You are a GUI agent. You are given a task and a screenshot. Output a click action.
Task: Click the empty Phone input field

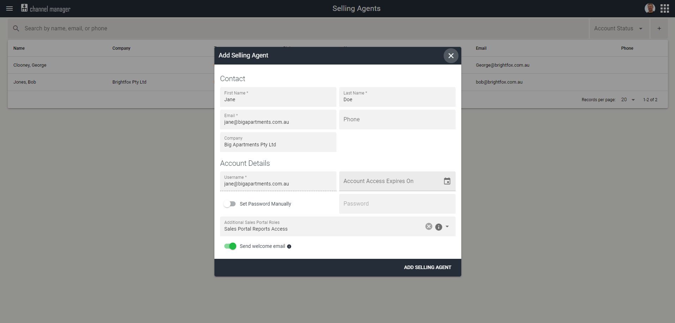tap(397, 120)
